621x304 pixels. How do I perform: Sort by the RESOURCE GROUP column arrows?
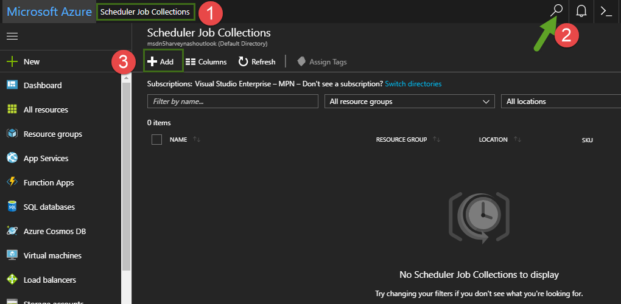[x=437, y=140]
